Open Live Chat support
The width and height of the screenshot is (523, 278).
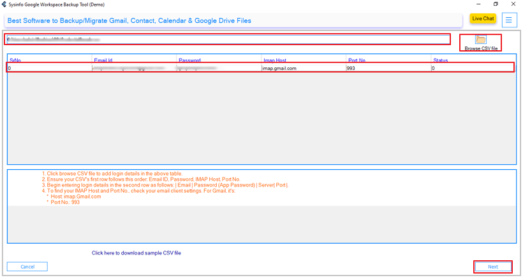(x=483, y=18)
